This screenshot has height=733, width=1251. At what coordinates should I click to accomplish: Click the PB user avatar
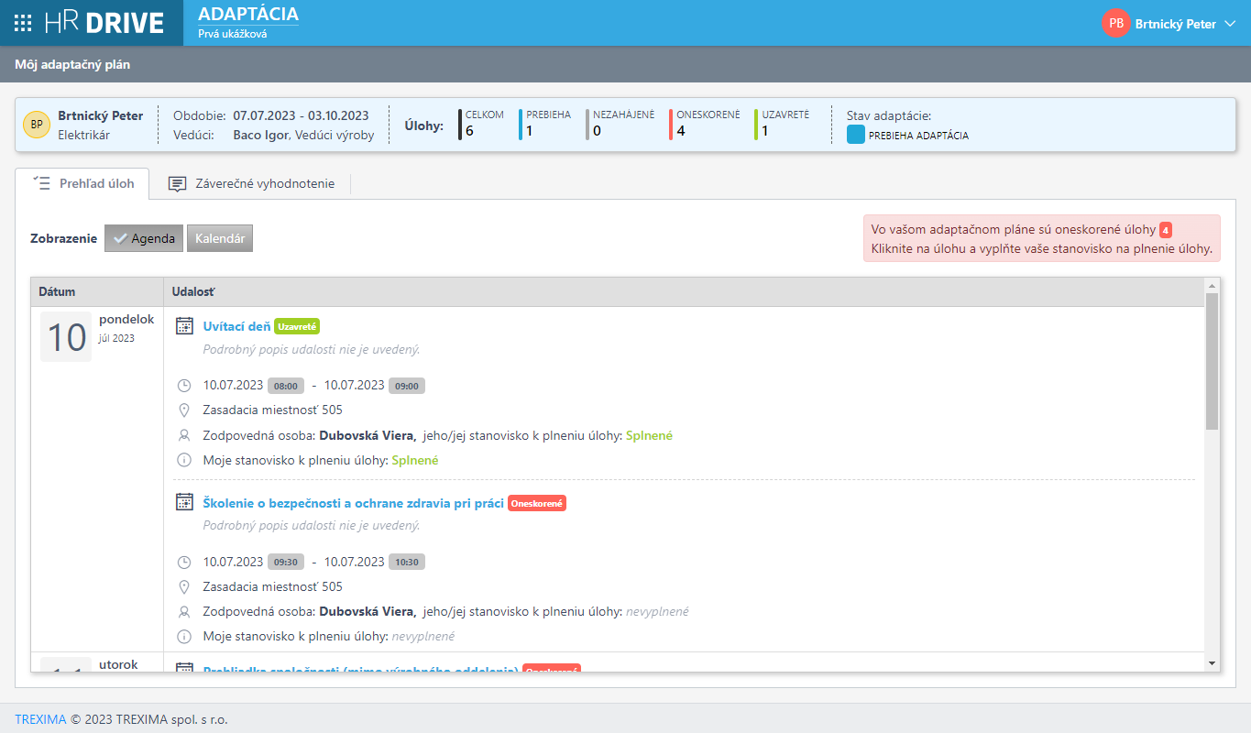coord(1115,24)
